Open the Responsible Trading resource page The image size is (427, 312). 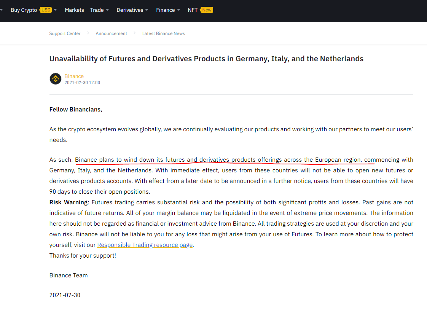145,245
